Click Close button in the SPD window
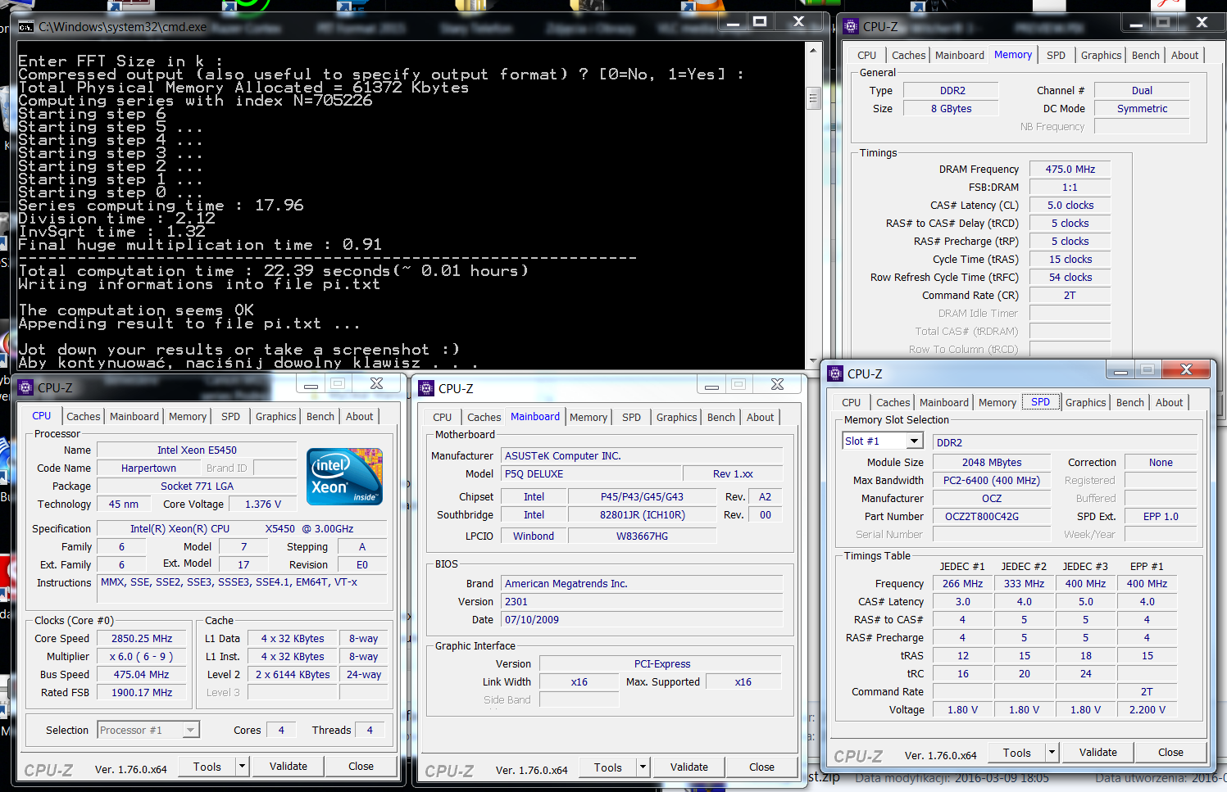Screen dimensions: 1227x792 click(1170, 752)
